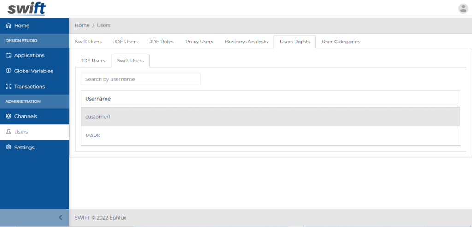The width and height of the screenshot is (472, 227).
Task: Select the MARK username row
Action: 270,136
